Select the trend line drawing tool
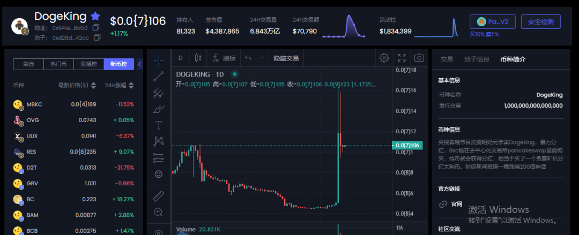The height and width of the screenshot is (235, 579). coord(159,76)
